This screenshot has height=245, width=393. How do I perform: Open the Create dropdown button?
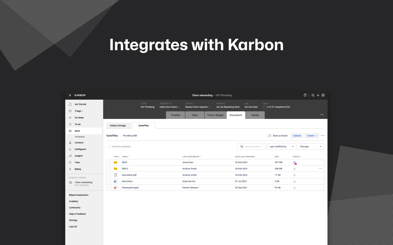pos(312,136)
